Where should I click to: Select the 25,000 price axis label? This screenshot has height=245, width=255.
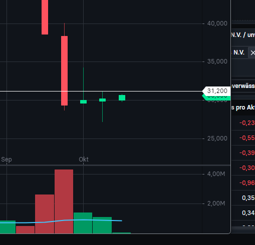pos(217,138)
